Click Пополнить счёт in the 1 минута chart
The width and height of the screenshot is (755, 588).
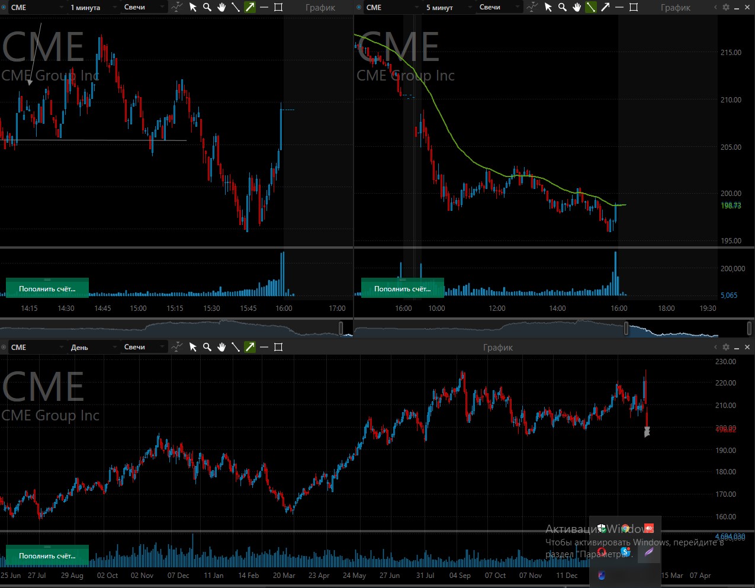[x=47, y=288]
